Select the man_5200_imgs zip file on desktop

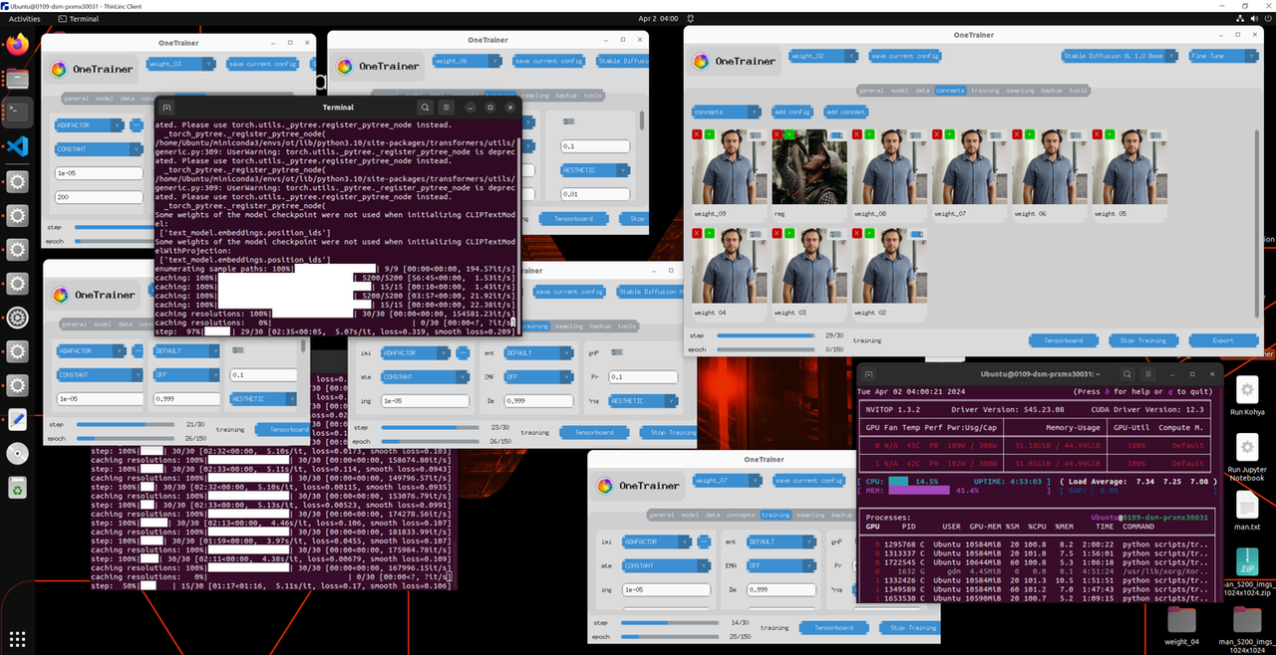click(1247, 571)
